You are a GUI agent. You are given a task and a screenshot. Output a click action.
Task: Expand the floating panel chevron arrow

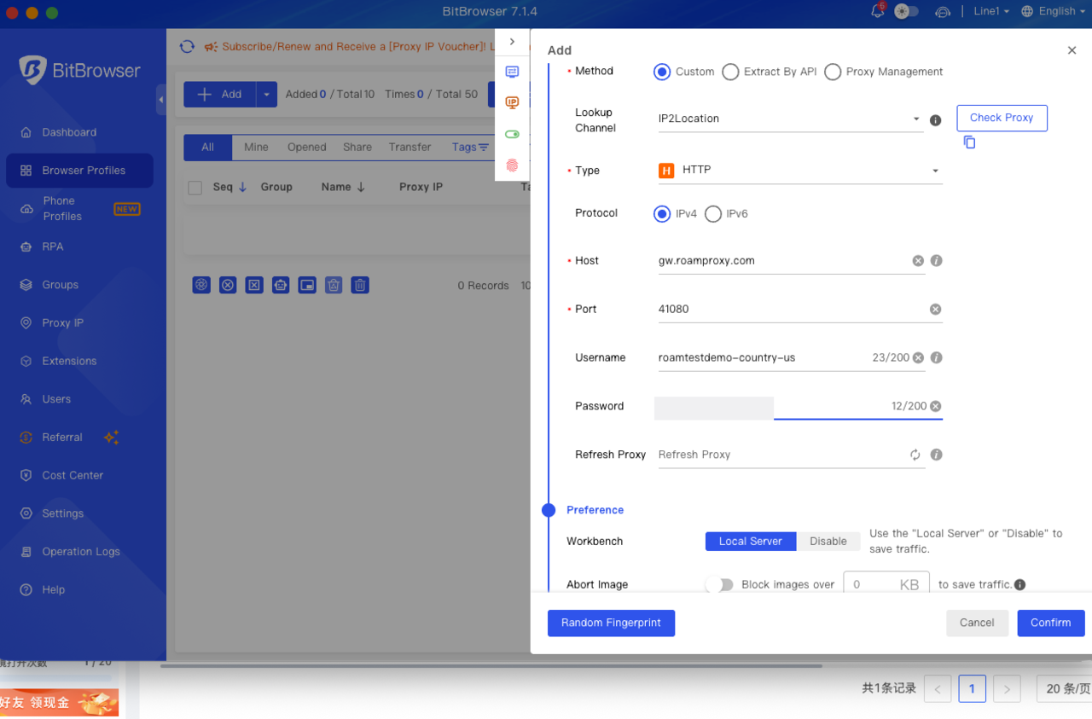[512, 42]
